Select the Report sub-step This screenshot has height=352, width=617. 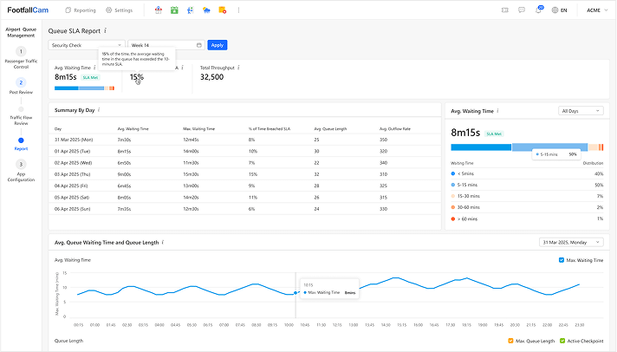pyautogui.click(x=21, y=144)
